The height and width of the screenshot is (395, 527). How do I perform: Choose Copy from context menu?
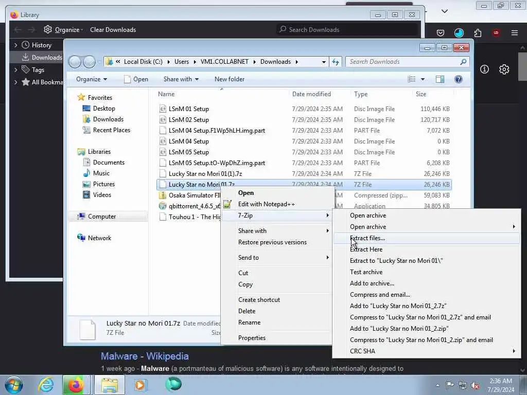276,284
